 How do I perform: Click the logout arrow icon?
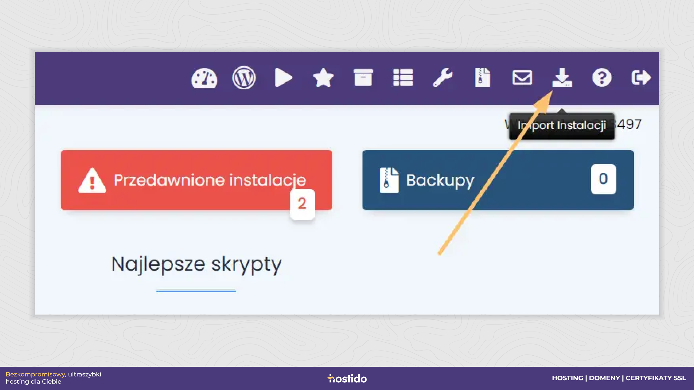coord(641,78)
